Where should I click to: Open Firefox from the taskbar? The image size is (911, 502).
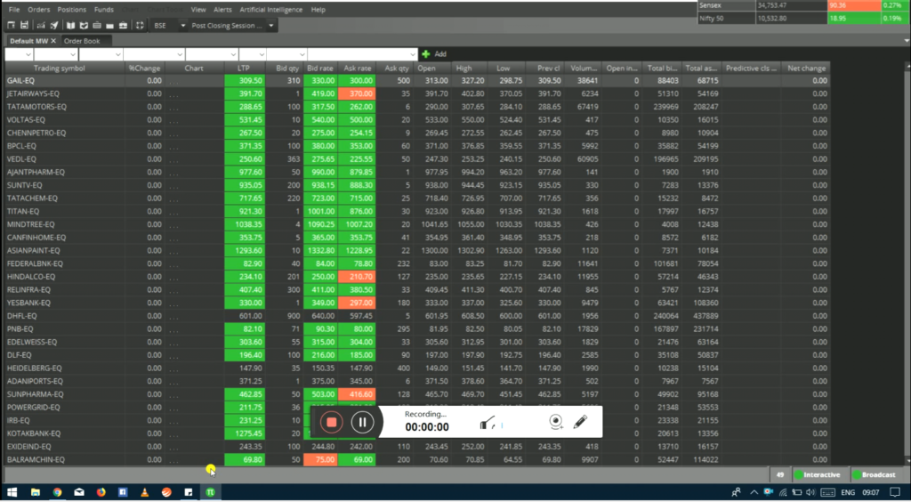[101, 492]
